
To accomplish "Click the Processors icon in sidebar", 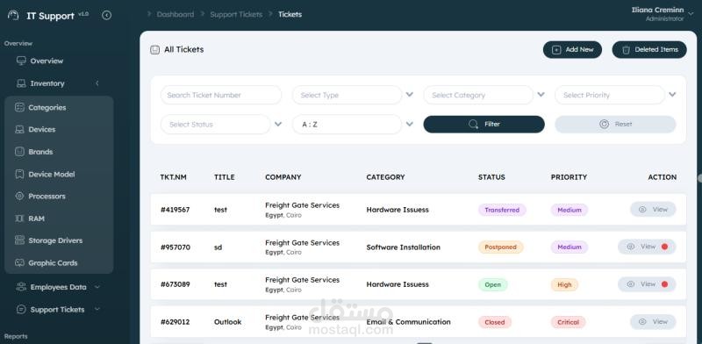I will [x=19, y=197].
